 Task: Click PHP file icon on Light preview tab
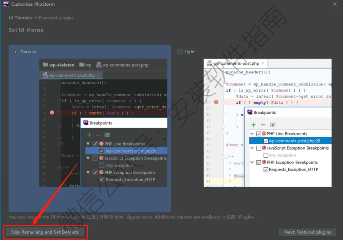(x=209, y=63)
